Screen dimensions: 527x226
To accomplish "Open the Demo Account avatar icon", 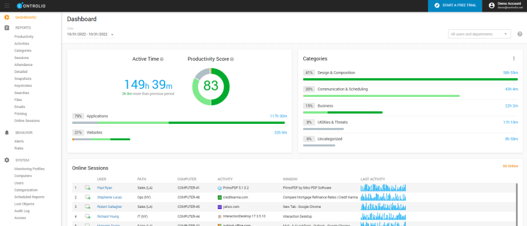I will [491, 6].
